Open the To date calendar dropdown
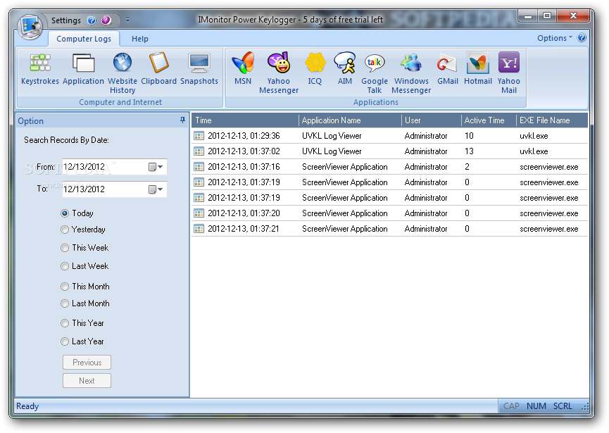The height and width of the screenshot is (433, 609). coord(156,189)
